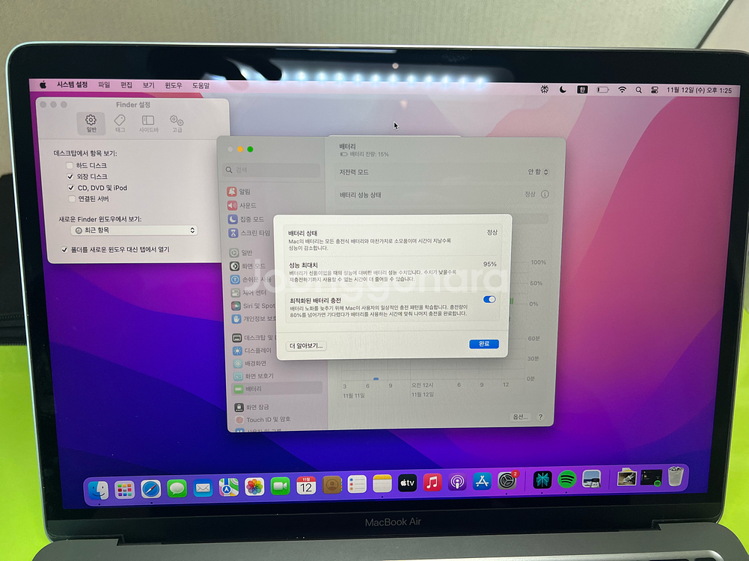Click the Wi-Fi icon in menu bar

click(622, 90)
